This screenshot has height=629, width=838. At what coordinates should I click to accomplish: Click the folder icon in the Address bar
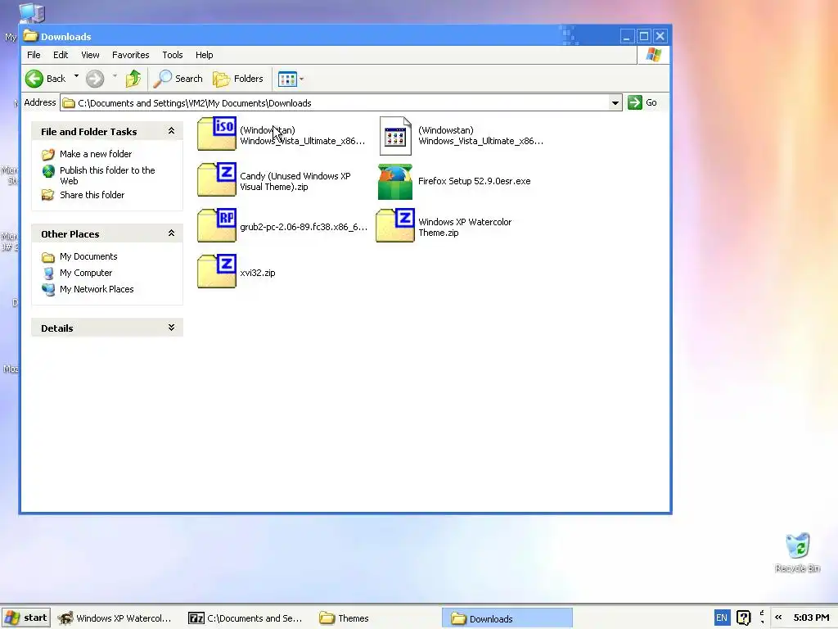[69, 102]
